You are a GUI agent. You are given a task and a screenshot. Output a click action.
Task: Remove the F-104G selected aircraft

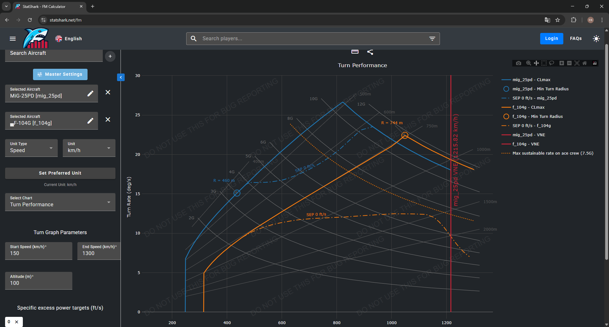click(108, 120)
